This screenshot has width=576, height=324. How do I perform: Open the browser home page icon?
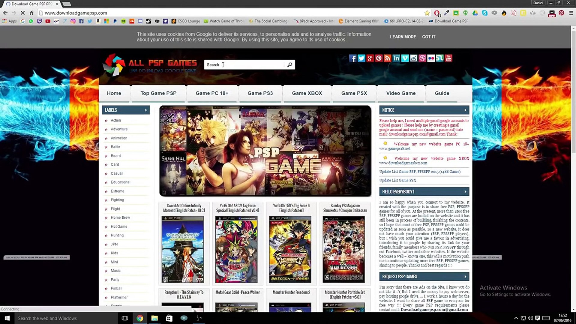31,13
